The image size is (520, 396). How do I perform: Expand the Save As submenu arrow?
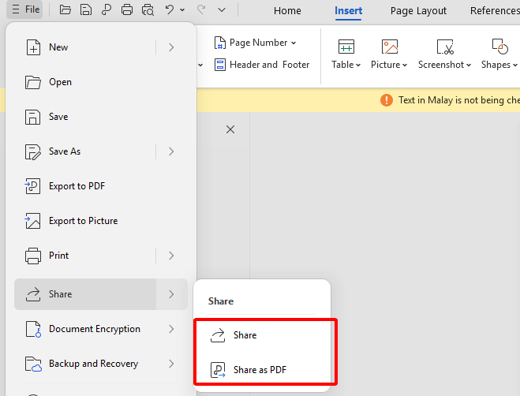point(171,151)
